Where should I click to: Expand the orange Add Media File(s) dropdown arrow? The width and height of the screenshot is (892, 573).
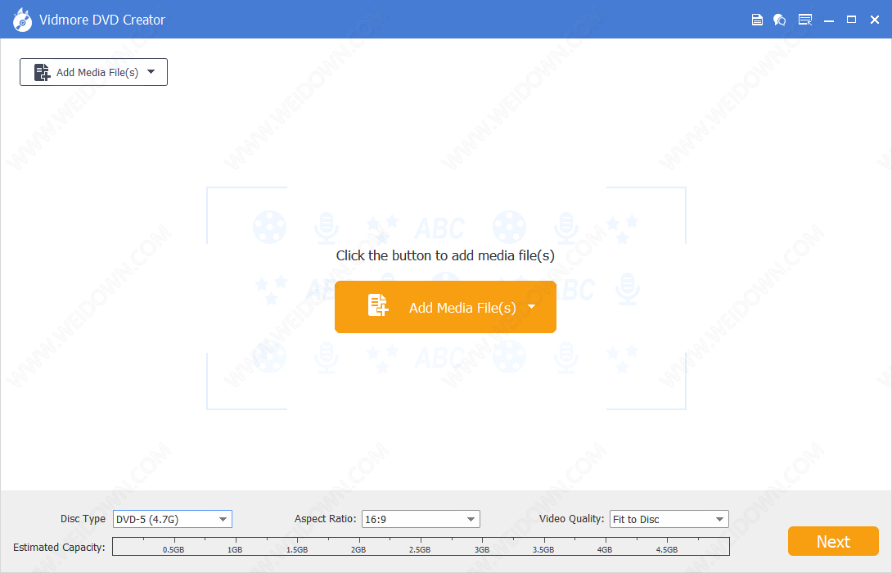(x=531, y=307)
